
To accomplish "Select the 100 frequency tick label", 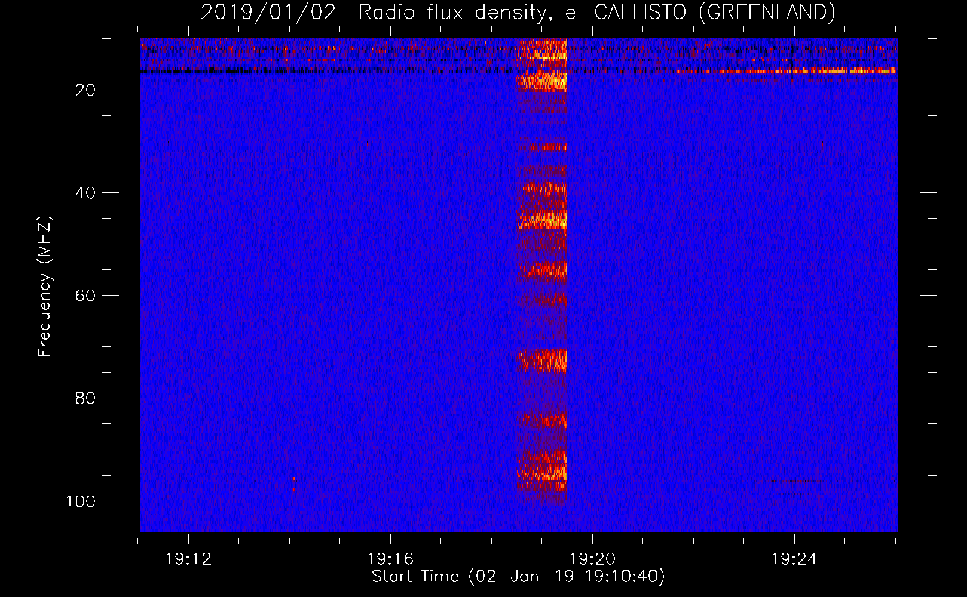I will [81, 501].
